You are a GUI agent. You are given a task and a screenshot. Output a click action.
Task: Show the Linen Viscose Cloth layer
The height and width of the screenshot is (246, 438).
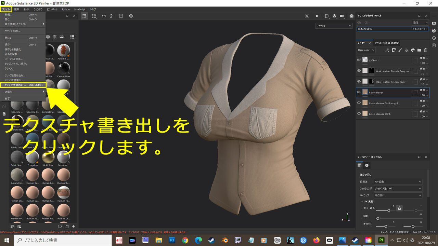[x=359, y=113]
